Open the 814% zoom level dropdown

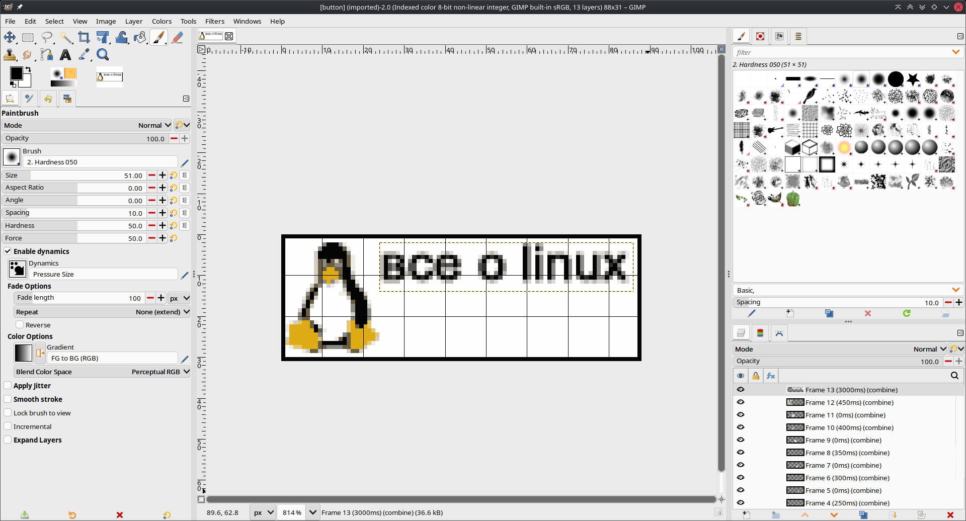[x=313, y=512]
